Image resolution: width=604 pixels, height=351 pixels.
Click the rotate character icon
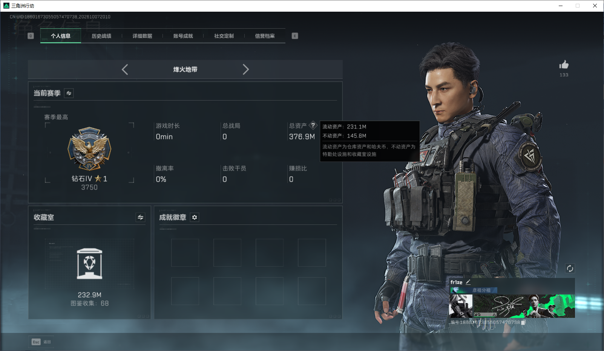coord(570,269)
